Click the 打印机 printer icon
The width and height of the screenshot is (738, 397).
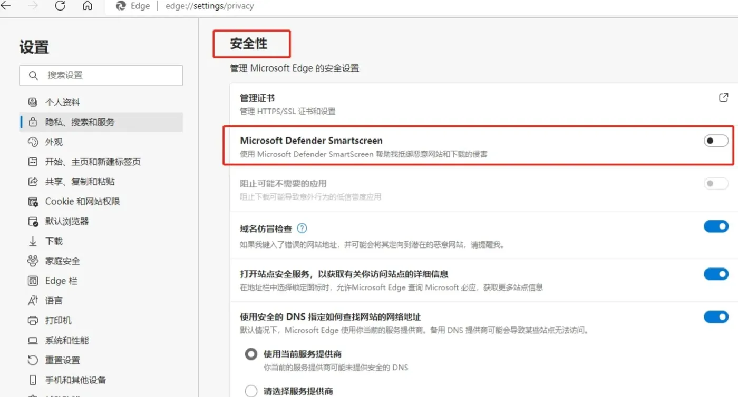(33, 321)
